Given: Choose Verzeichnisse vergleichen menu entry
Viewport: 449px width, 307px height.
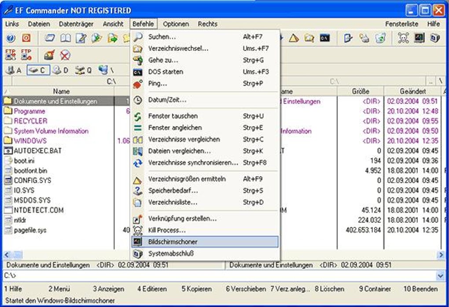Looking at the screenshot, I should point(204,140).
